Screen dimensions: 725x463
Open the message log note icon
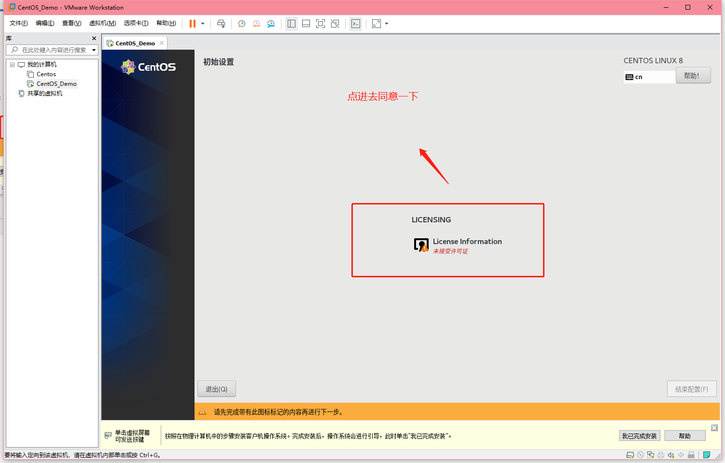[x=707, y=455]
